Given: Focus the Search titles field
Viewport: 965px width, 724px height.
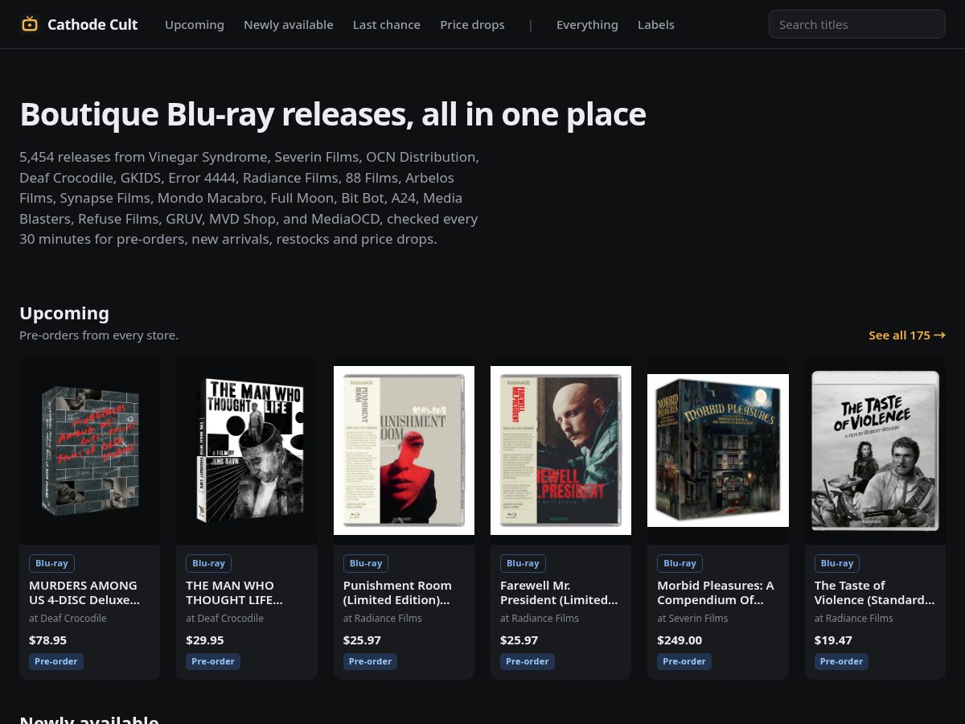Looking at the screenshot, I should click(857, 24).
